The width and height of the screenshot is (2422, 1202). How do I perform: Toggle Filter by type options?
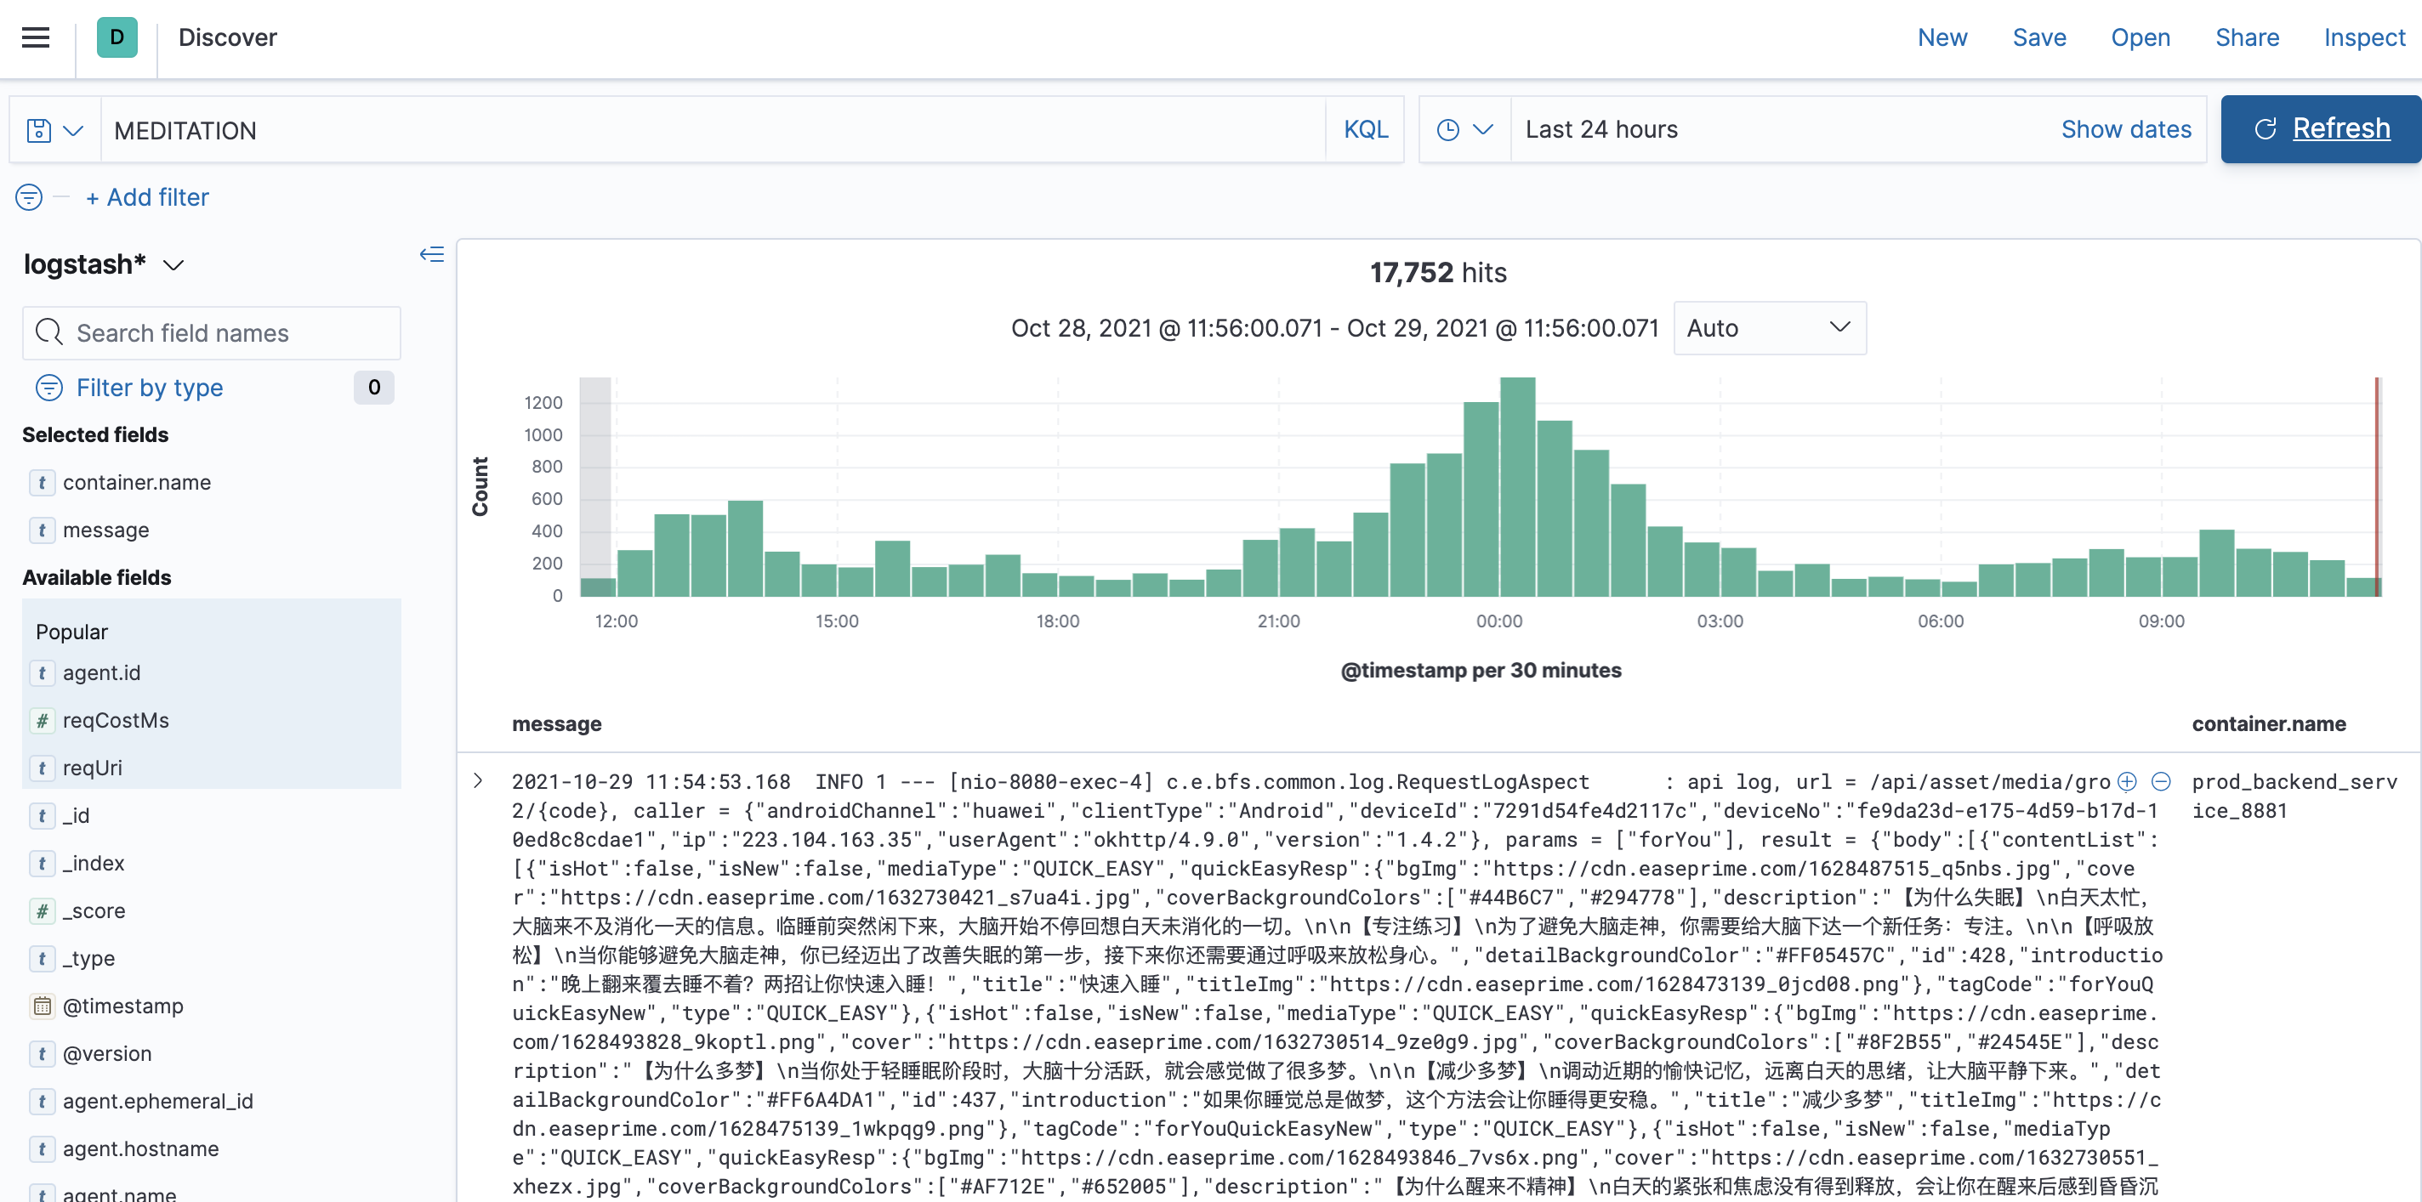(x=149, y=387)
